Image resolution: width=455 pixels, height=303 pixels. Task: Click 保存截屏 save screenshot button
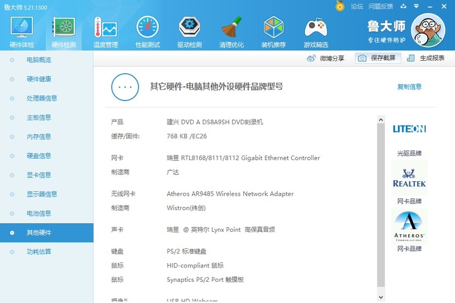tap(377, 58)
